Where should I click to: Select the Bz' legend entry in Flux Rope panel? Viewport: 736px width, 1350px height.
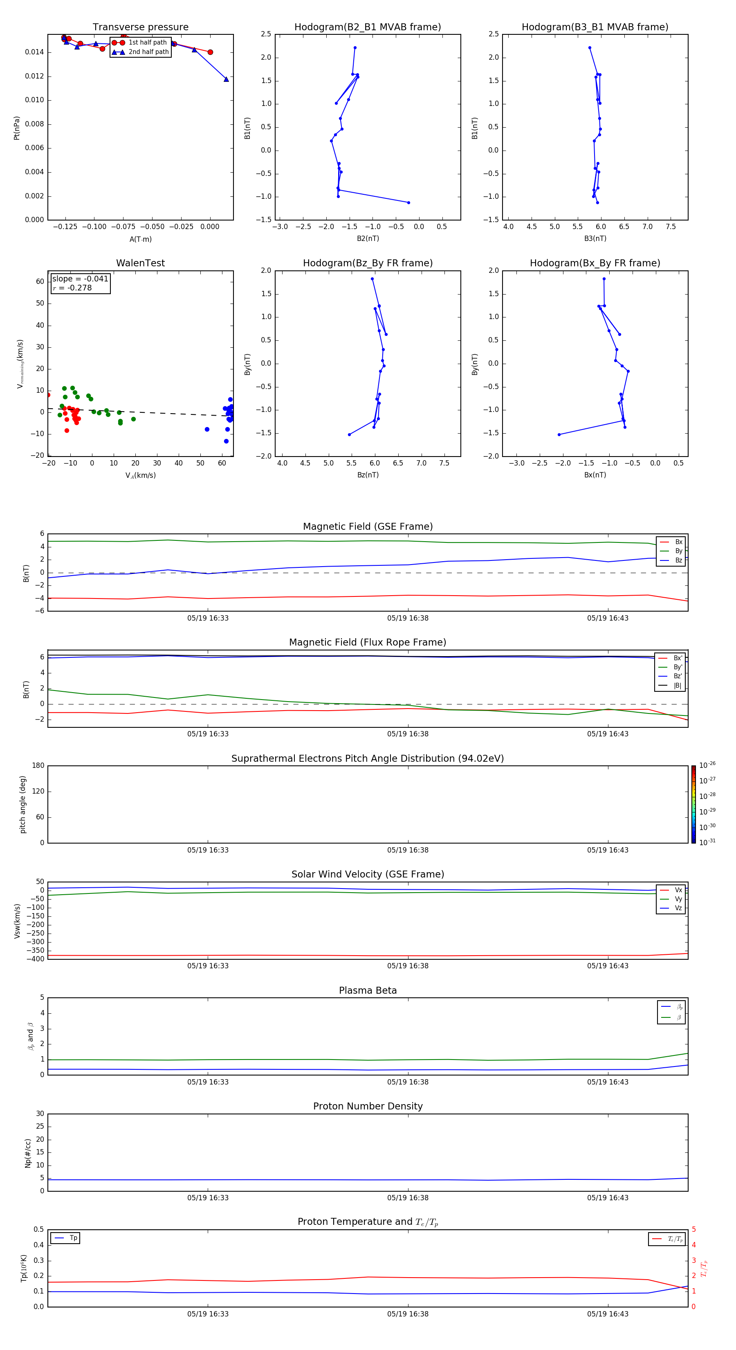671,677
